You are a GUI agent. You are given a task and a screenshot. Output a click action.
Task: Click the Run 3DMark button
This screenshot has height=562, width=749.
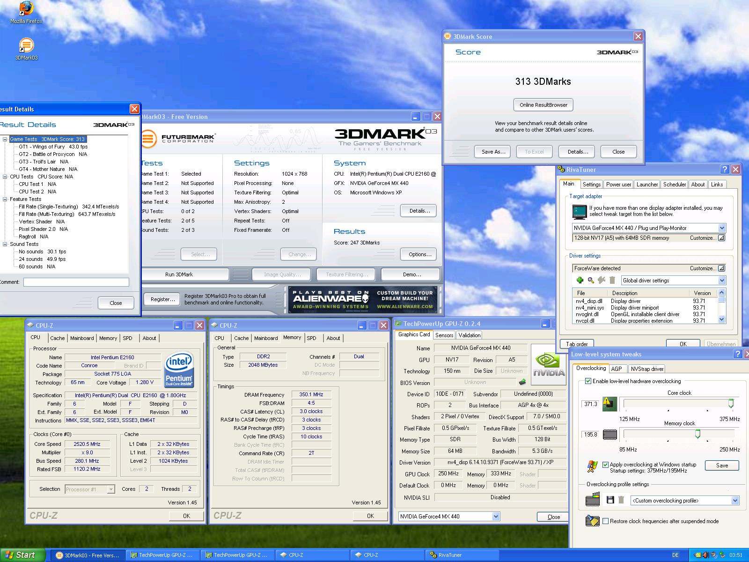(x=179, y=274)
